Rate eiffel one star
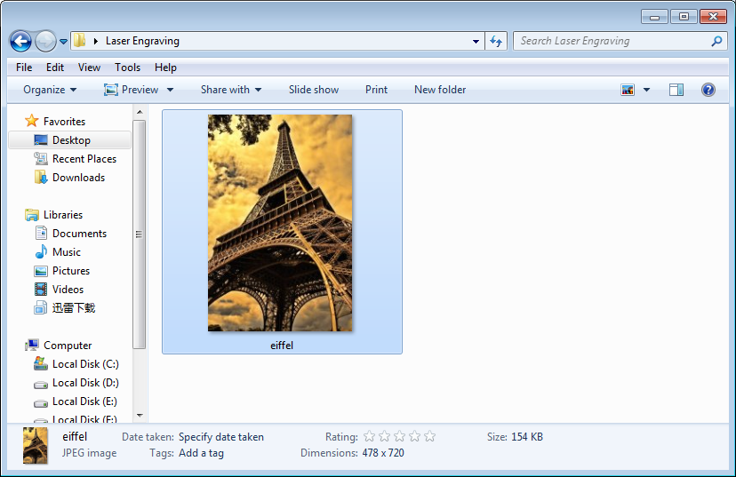The image size is (736, 477). point(370,437)
